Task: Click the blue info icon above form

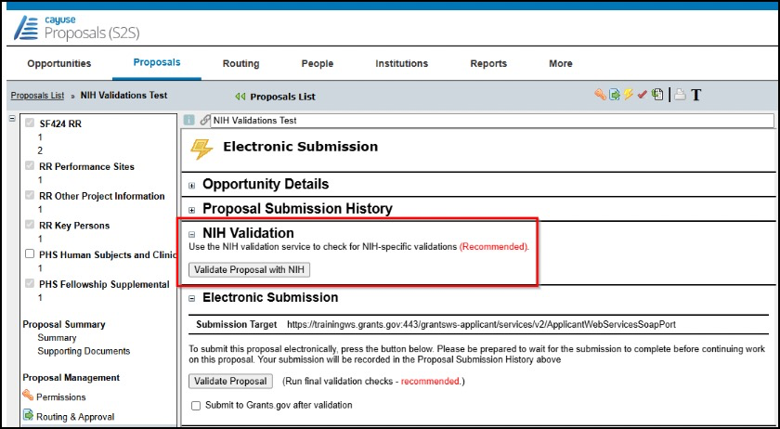Action: tap(188, 120)
